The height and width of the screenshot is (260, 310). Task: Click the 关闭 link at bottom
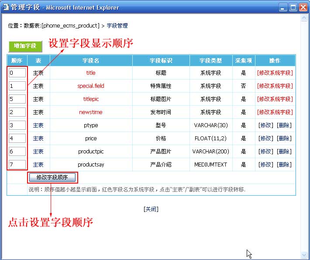(151, 209)
